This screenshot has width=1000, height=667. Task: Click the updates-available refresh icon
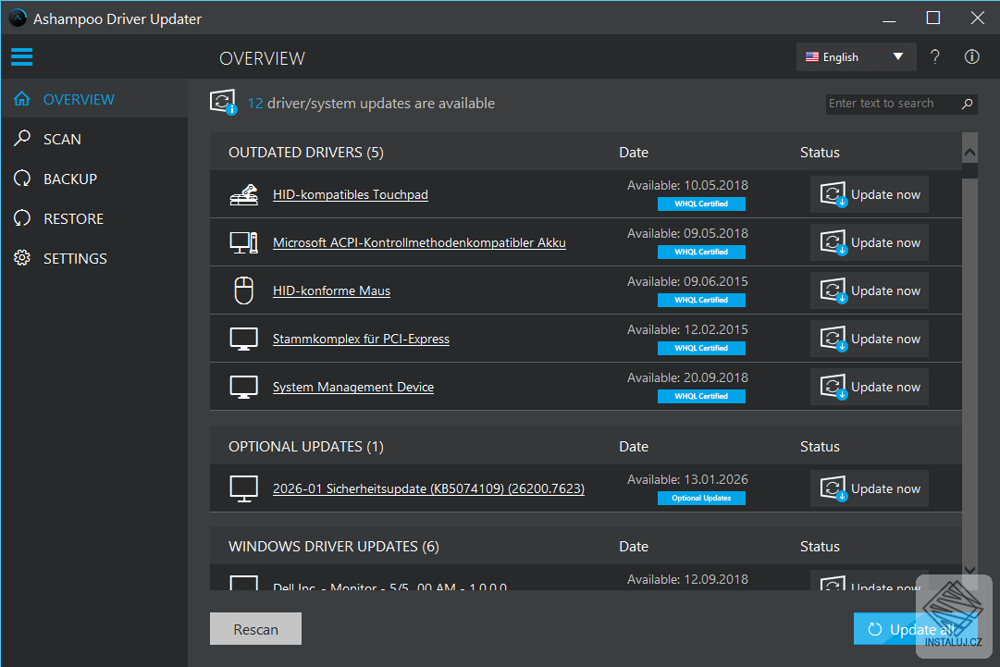point(223,102)
